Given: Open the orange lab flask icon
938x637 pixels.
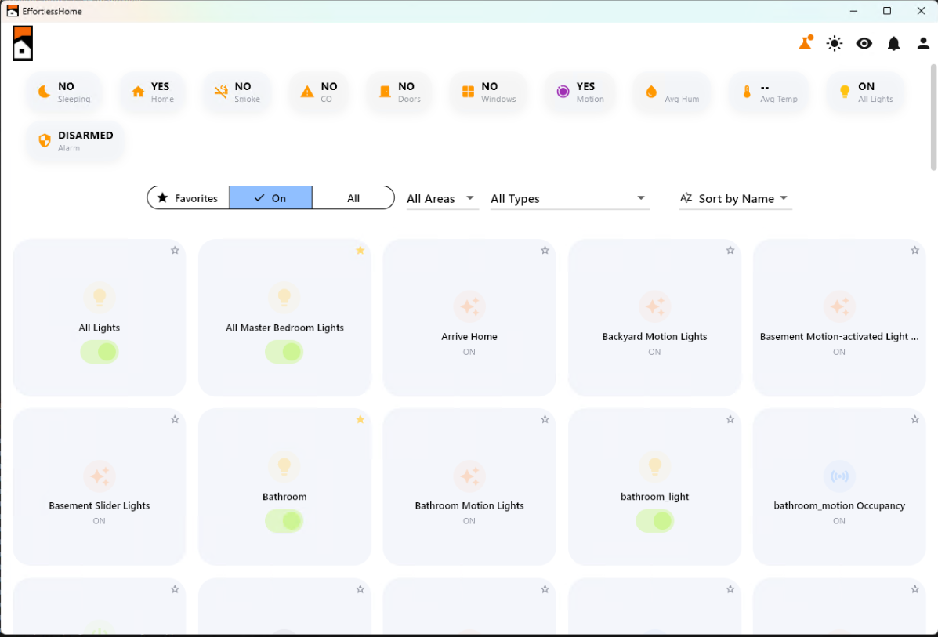Looking at the screenshot, I should pyautogui.click(x=805, y=43).
